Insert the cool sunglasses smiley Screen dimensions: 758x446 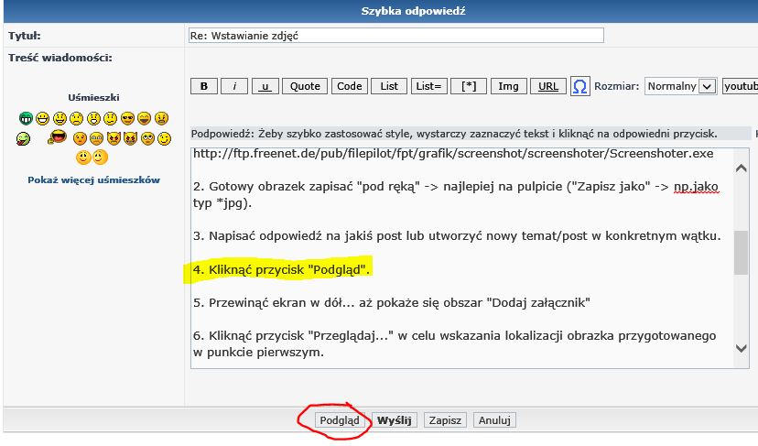(127, 118)
